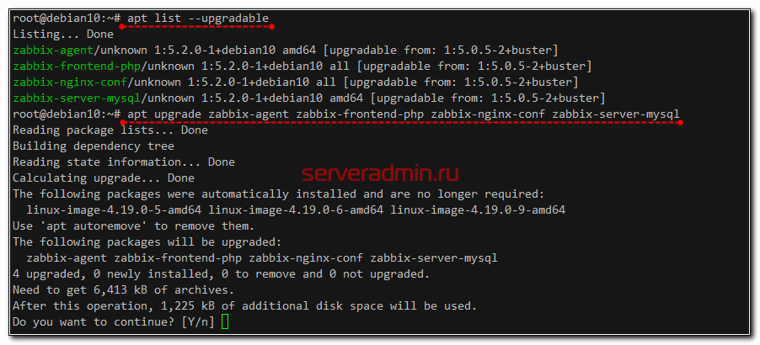
Task: Click the 'Building dependency tree' line
Action: click(x=94, y=146)
